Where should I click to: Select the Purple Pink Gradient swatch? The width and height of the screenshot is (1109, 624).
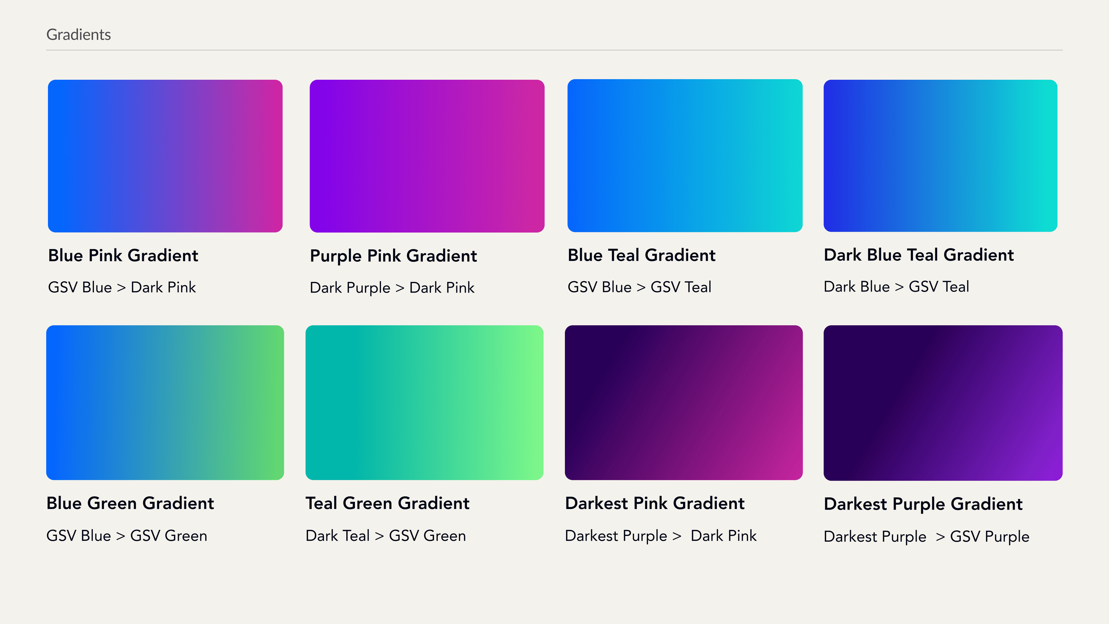[x=427, y=156]
